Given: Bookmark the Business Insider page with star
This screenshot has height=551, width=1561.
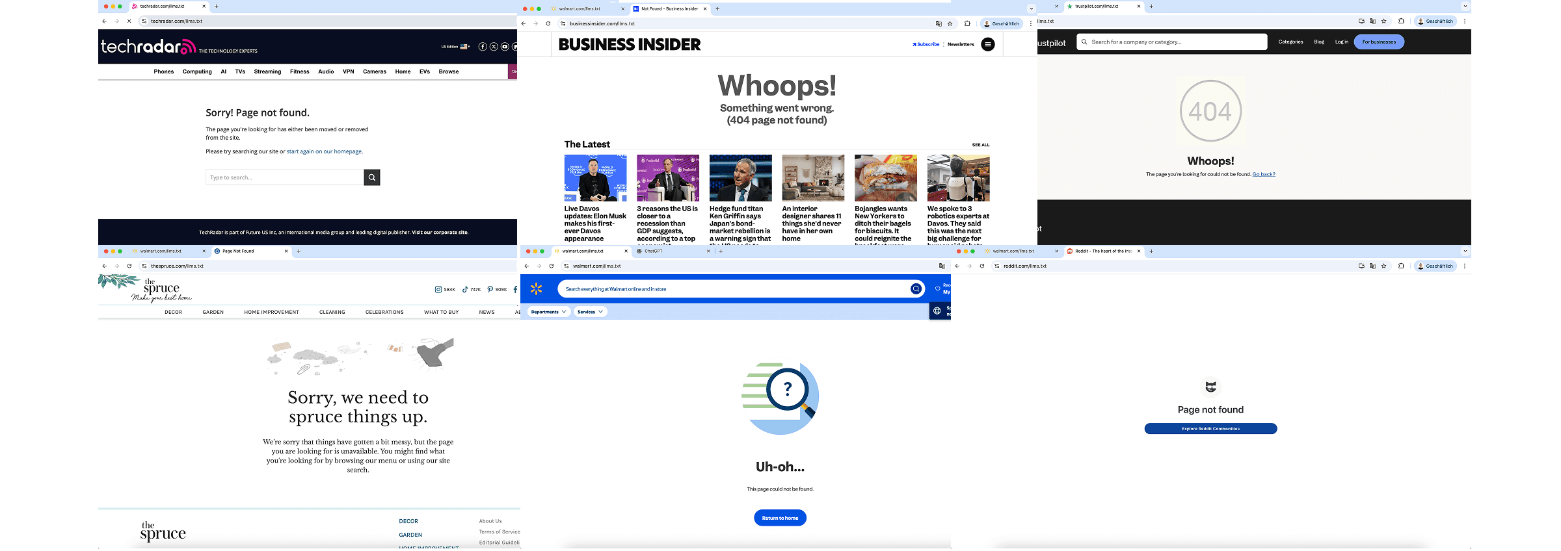Looking at the screenshot, I should pos(950,23).
